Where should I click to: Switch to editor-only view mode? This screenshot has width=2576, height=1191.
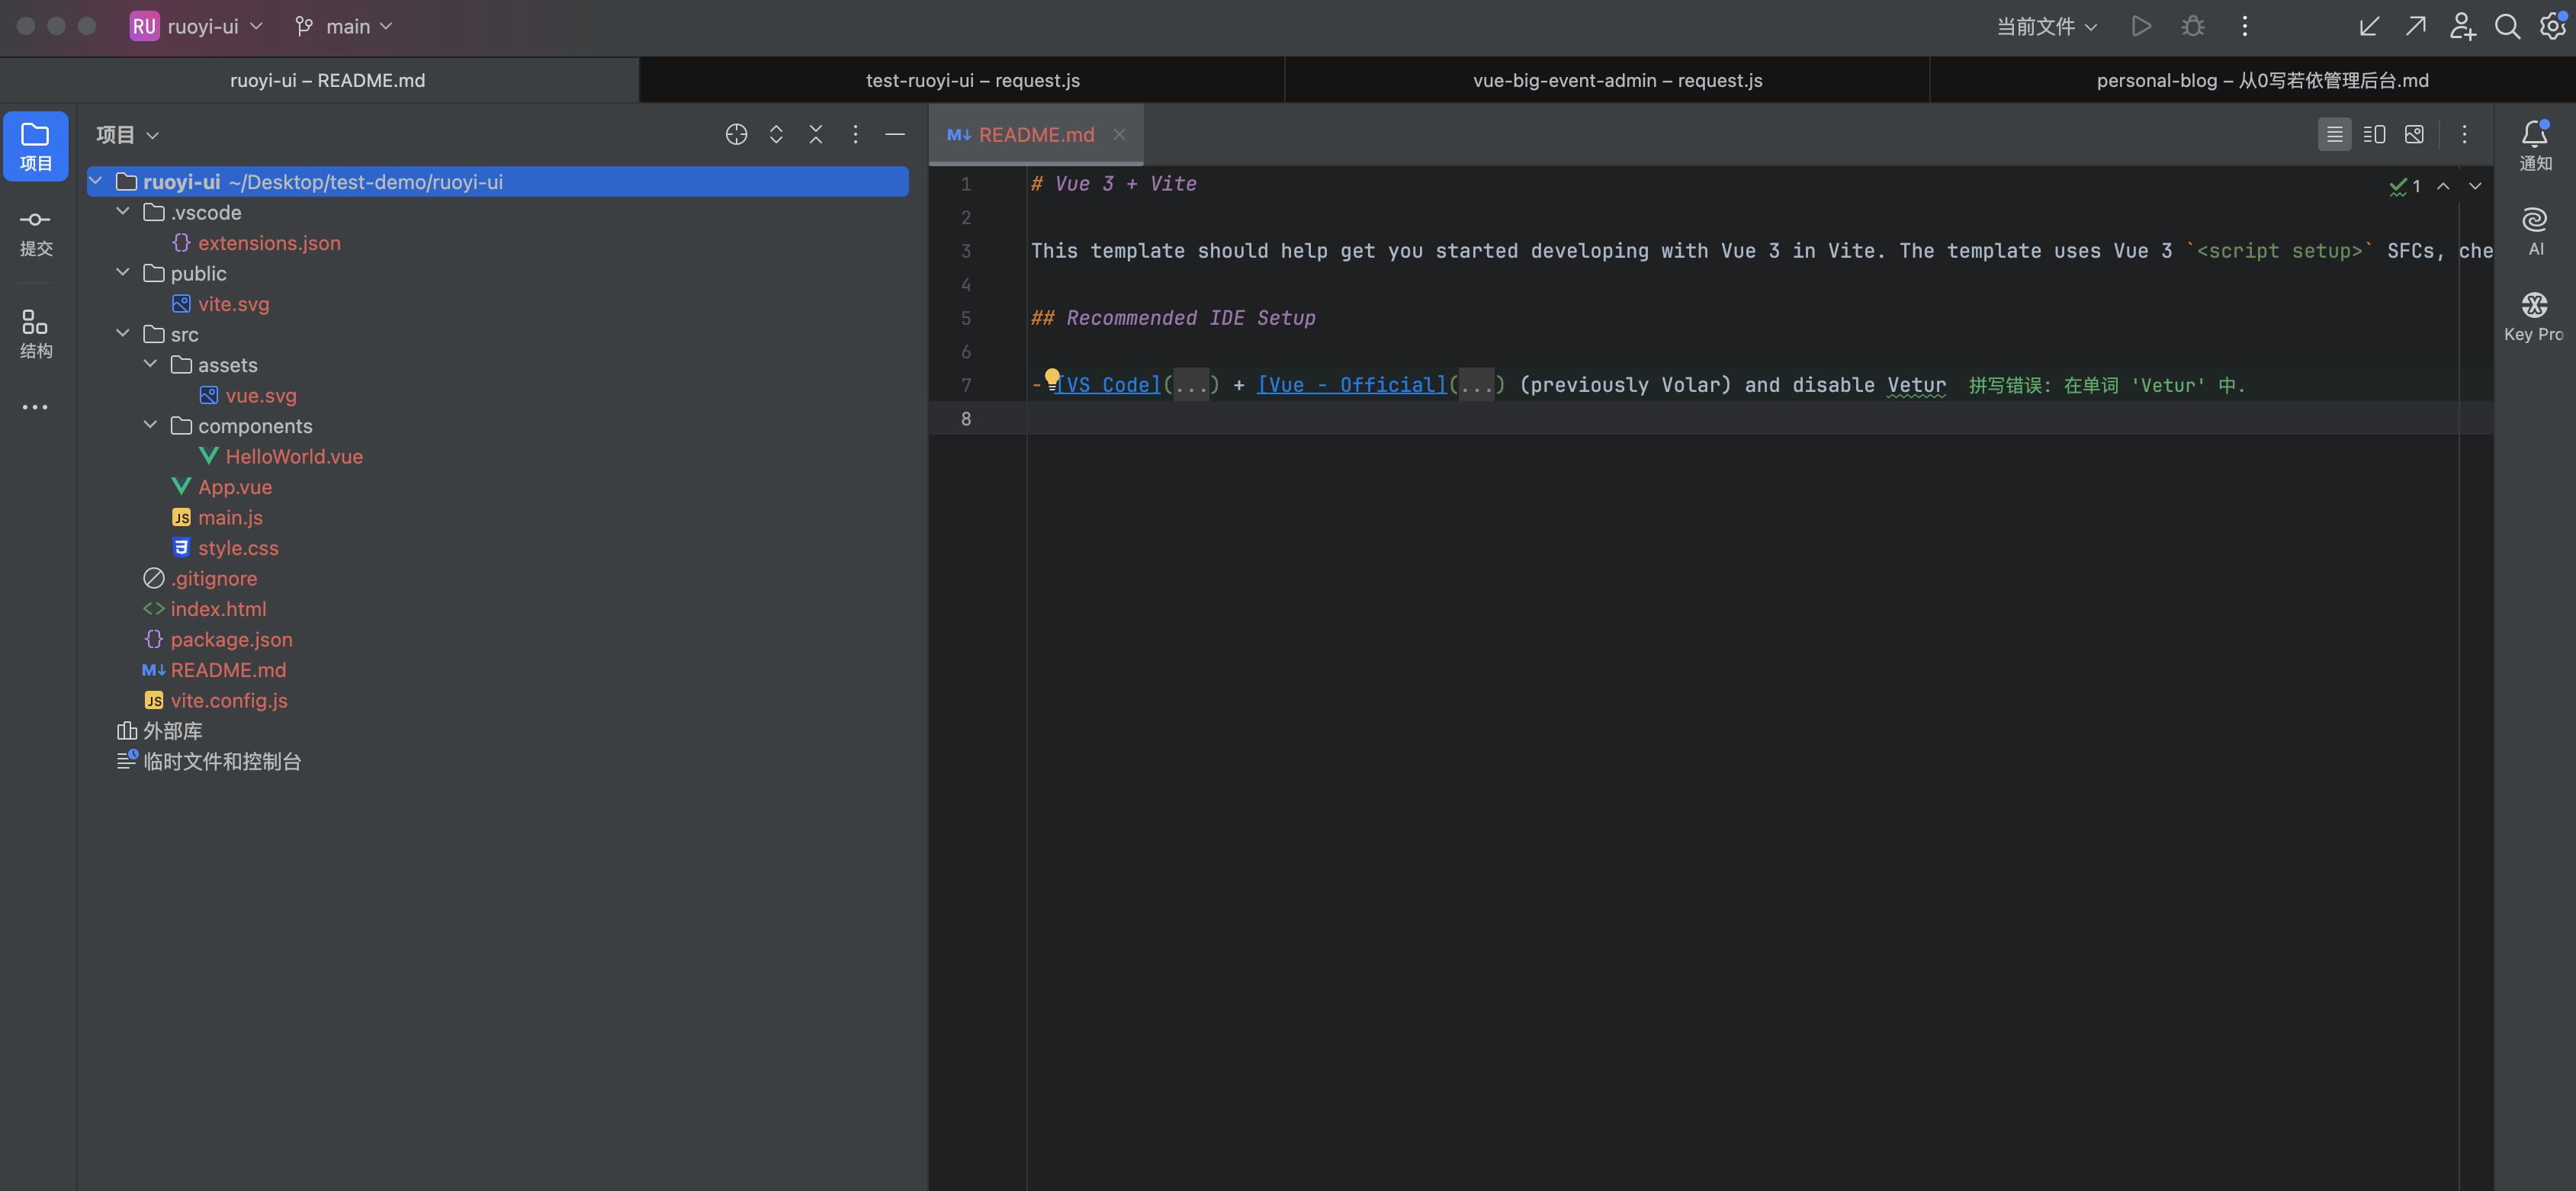point(2334,134)
